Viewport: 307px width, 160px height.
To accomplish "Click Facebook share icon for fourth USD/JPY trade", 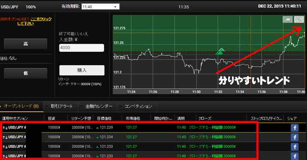I will click(x=295, y=156).
